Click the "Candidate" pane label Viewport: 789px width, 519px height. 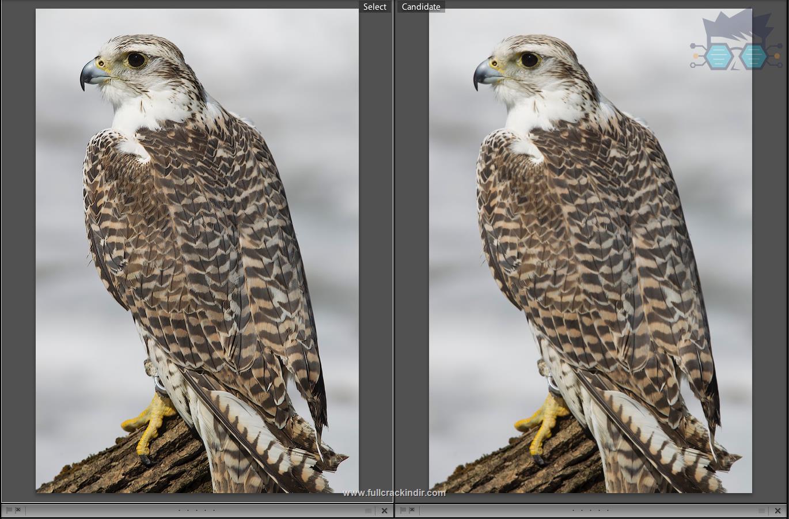pos(421,7)
